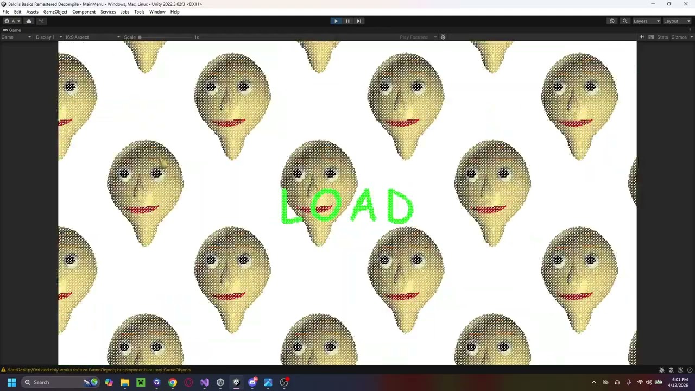Open the Edit menu
The height and width of the screenshot is (391, 695).
point(17,12)
